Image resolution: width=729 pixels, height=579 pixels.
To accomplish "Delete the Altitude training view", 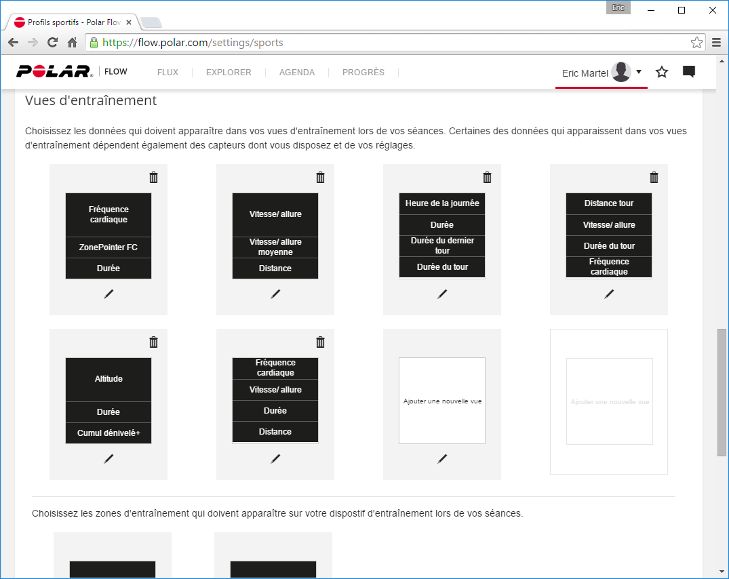I will click(x=153, y=342).
